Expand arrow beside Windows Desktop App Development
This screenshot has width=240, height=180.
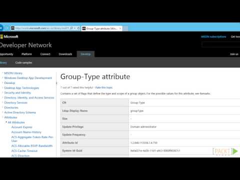2,78
